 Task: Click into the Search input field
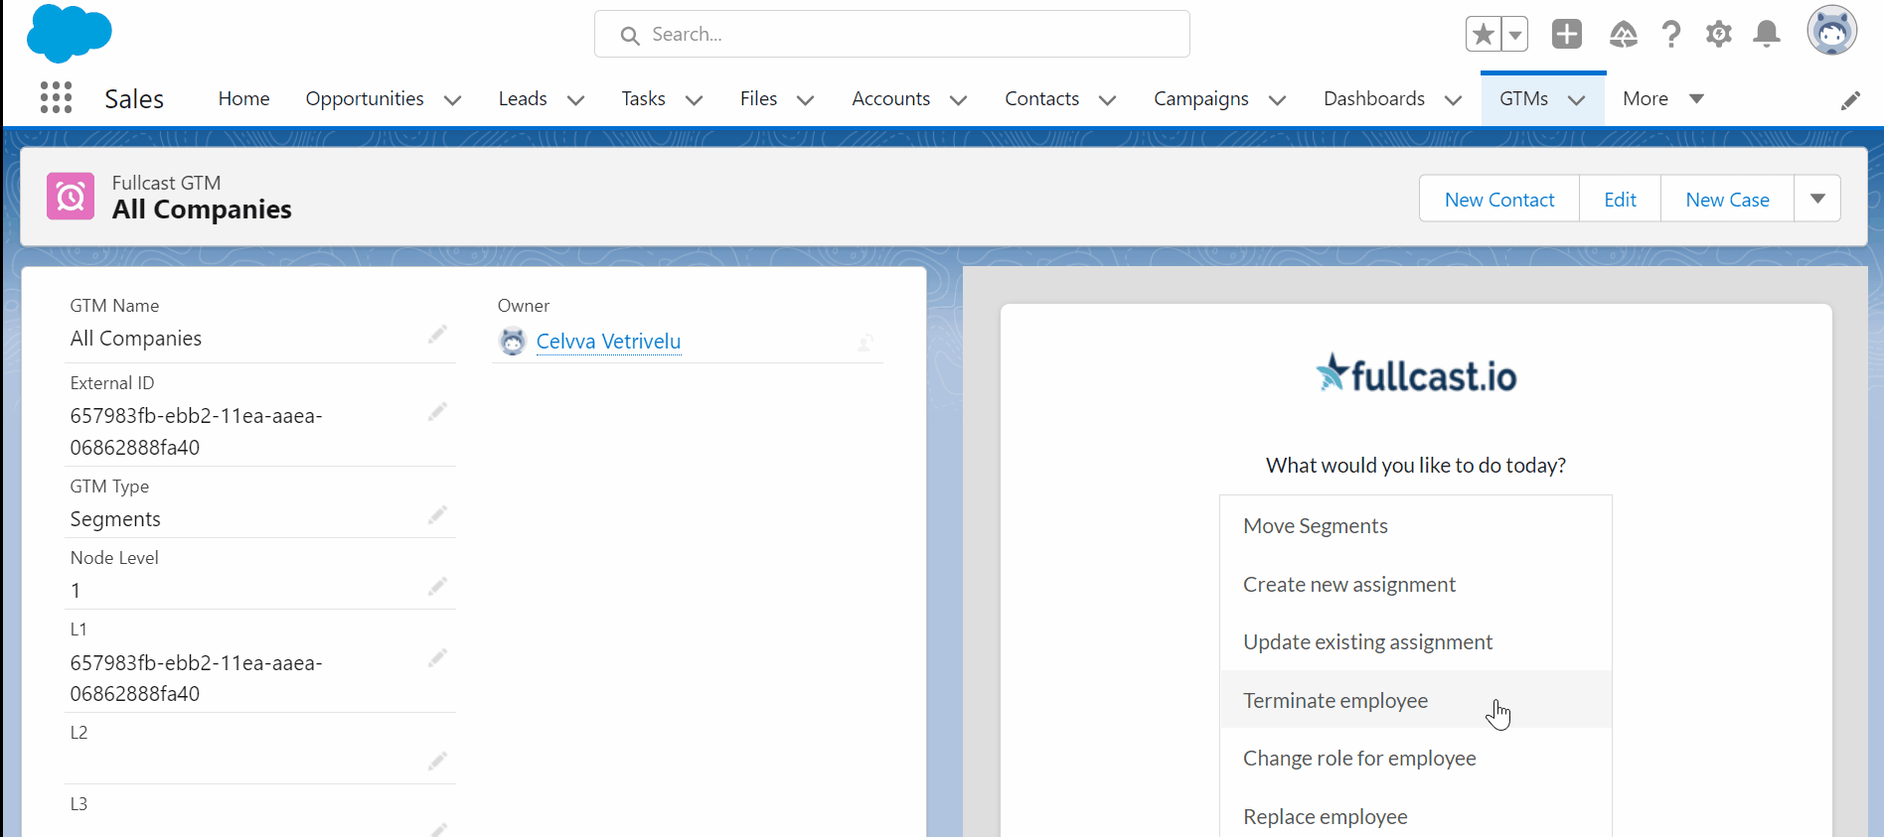(891, 34)
